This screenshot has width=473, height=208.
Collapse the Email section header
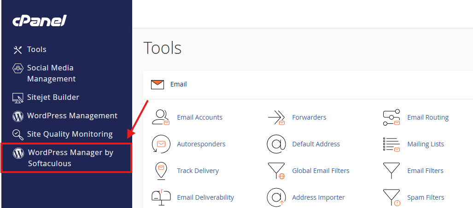(x=308, y=85)
